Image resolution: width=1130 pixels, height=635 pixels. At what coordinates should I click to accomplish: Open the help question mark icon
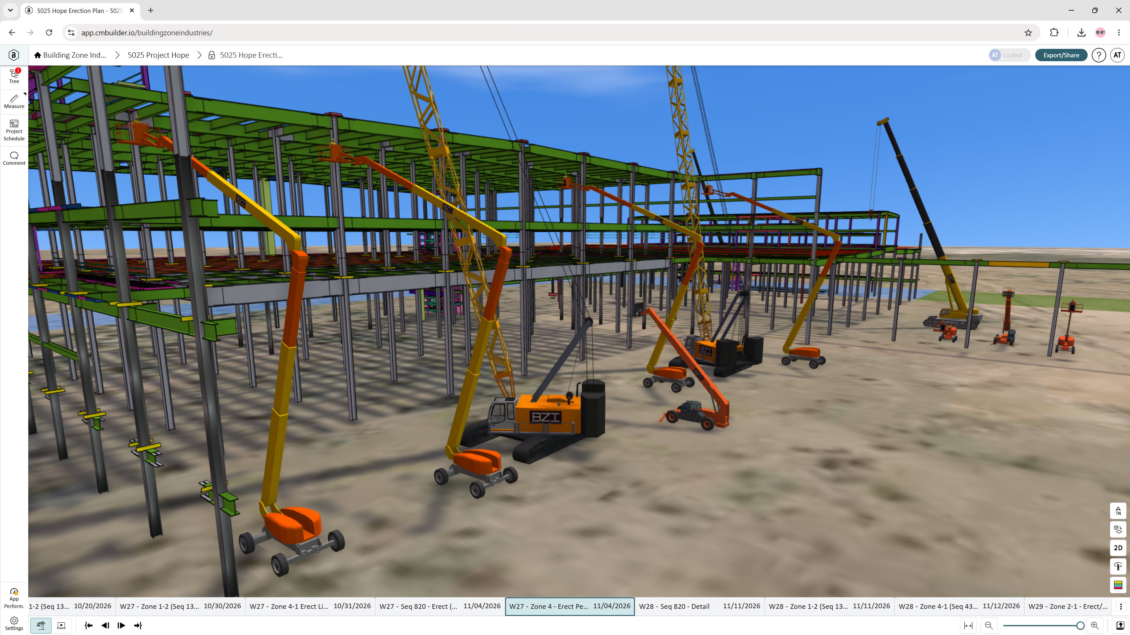coord(1099,55)
